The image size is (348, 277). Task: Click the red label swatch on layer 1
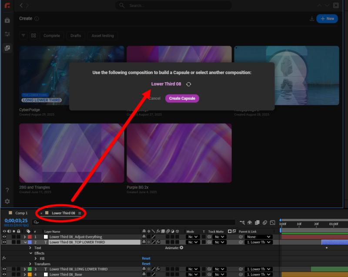[x=29, y=236]
